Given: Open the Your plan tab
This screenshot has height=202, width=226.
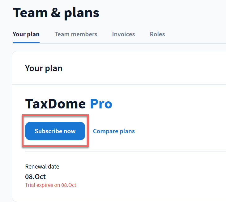Looking at the screenshot, I should [26, 34].
